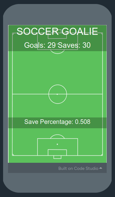
Task: Click the bottom-right corner arc
Action: (102, 155)
